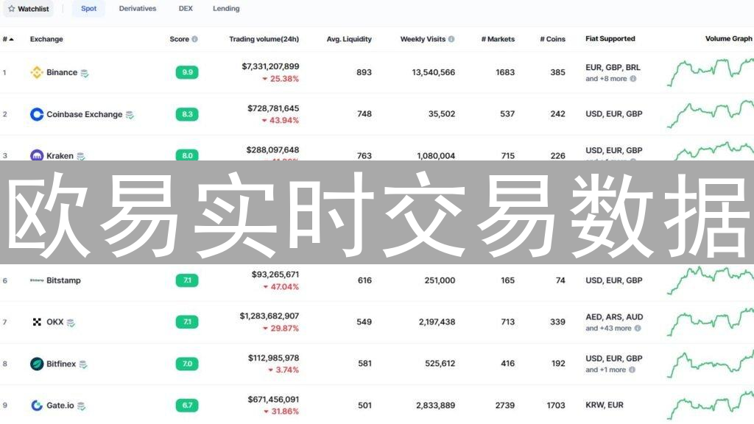
Task: Click Kraken reserve stack icon
Action: (81, 156)
